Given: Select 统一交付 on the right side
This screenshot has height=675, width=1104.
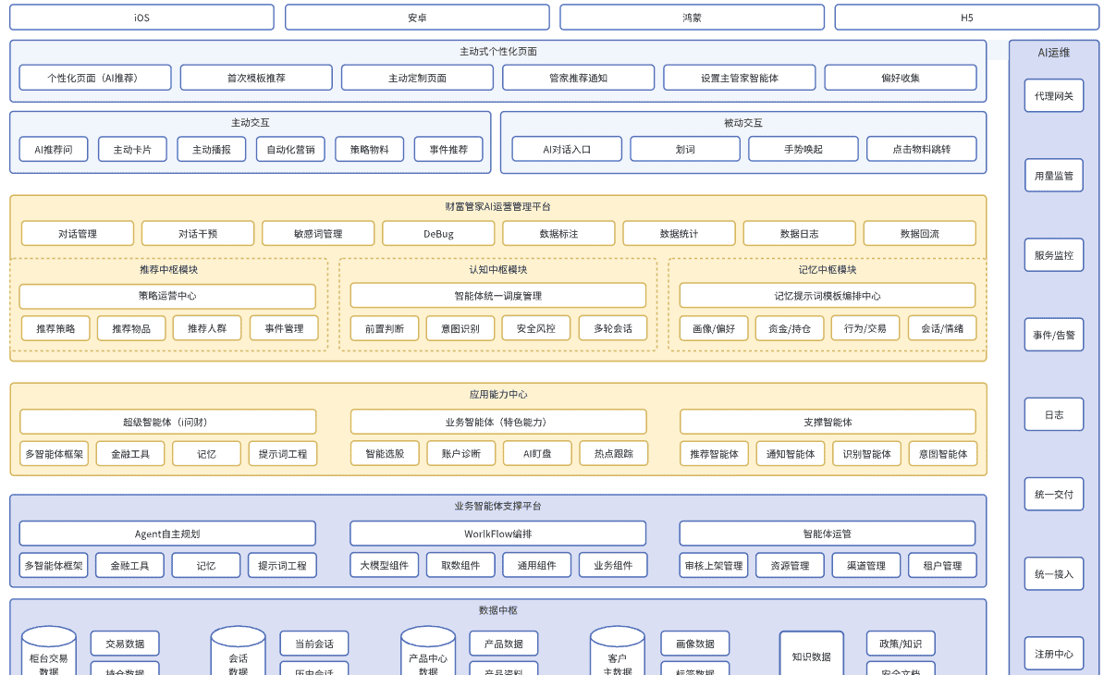Looking at the screenshot, I should [1053, 494].
